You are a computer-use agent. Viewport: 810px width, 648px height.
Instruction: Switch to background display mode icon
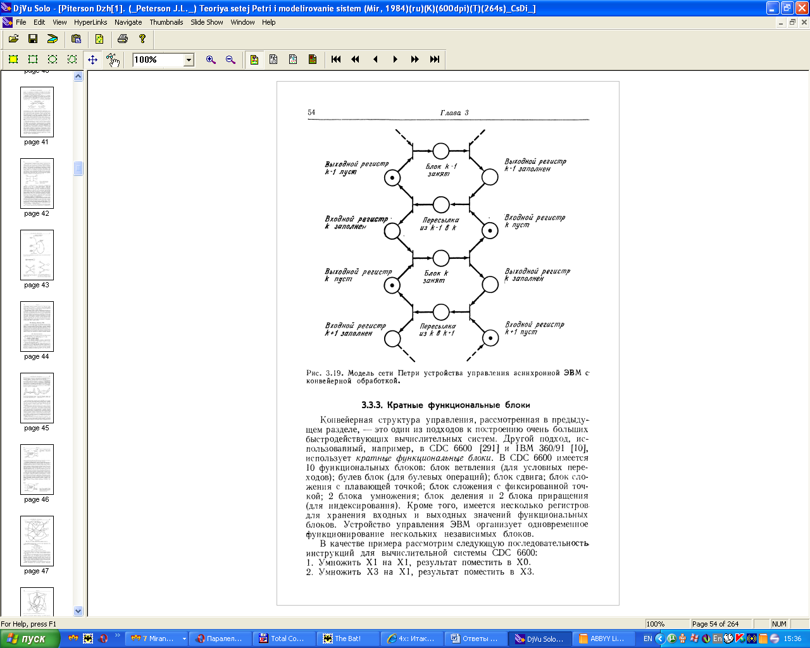click(313, 59)
